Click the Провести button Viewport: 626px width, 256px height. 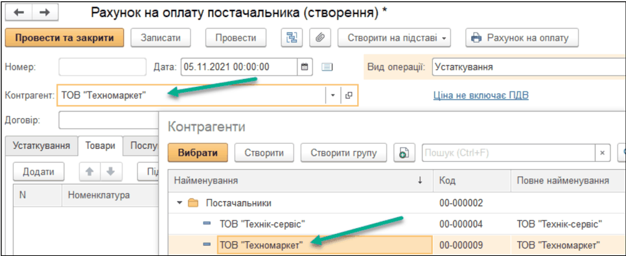pos(236,38)
